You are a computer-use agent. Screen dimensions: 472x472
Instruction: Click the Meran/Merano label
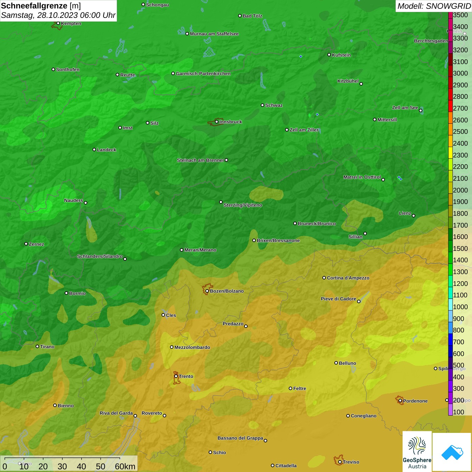tap(200, 250)
